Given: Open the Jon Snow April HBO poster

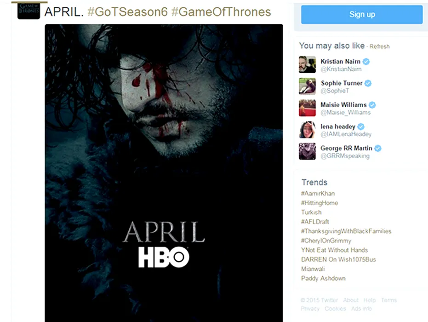Looking at the screenshot, I should [164, 173].
